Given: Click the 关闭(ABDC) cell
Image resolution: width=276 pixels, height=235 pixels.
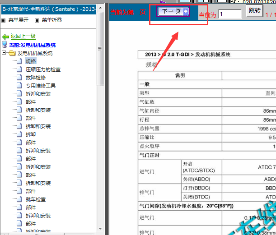Looking at the screenshot, I should click(x=201, y=179).
